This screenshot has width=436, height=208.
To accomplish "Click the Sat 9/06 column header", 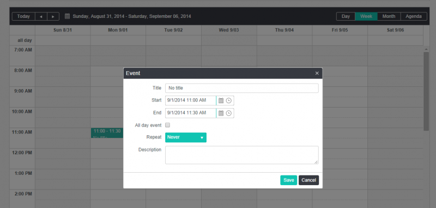I will click(x=395, y=30).
